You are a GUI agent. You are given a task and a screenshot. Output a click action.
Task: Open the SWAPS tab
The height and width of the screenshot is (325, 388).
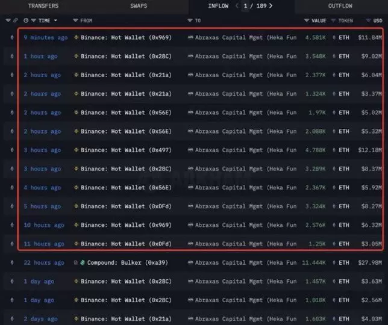coord(139,6)
